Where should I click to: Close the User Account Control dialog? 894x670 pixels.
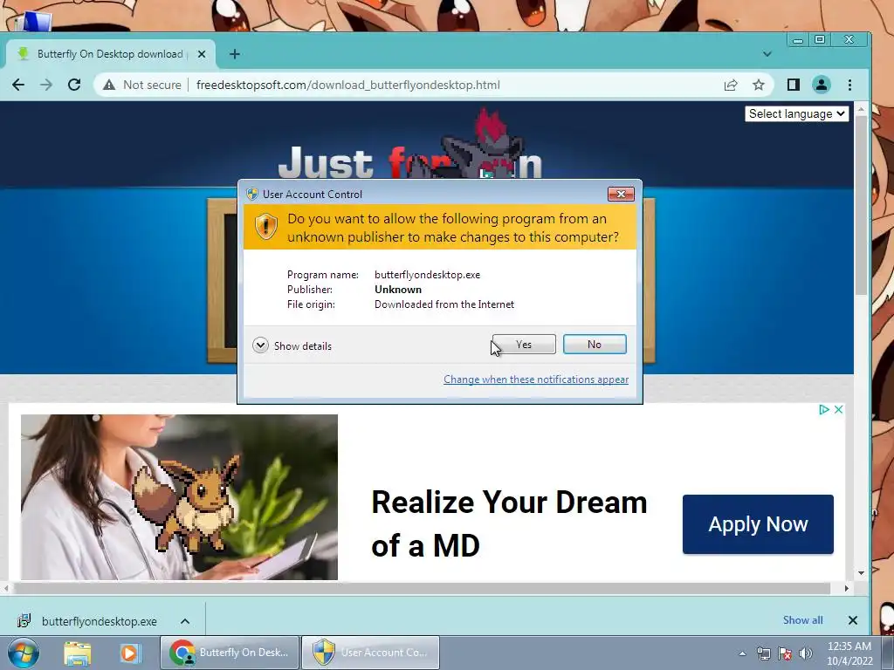[x=621, y=195]
